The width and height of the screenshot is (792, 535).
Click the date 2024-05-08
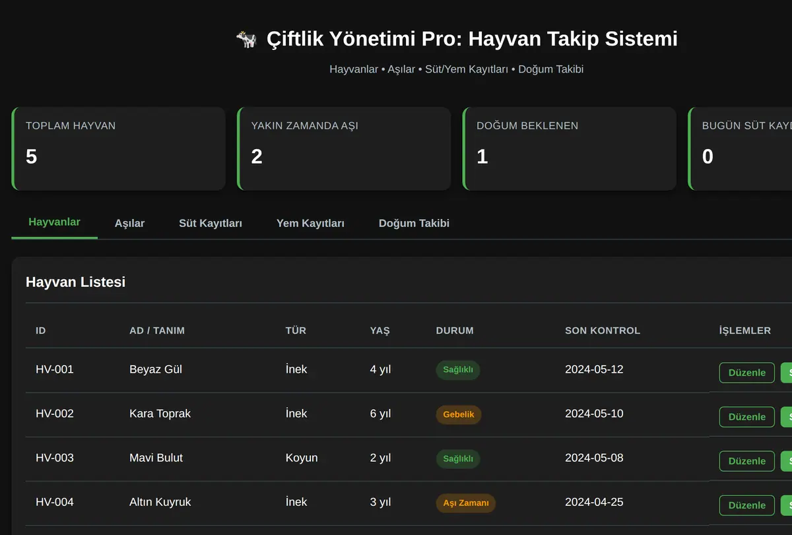tap(594, 458)
